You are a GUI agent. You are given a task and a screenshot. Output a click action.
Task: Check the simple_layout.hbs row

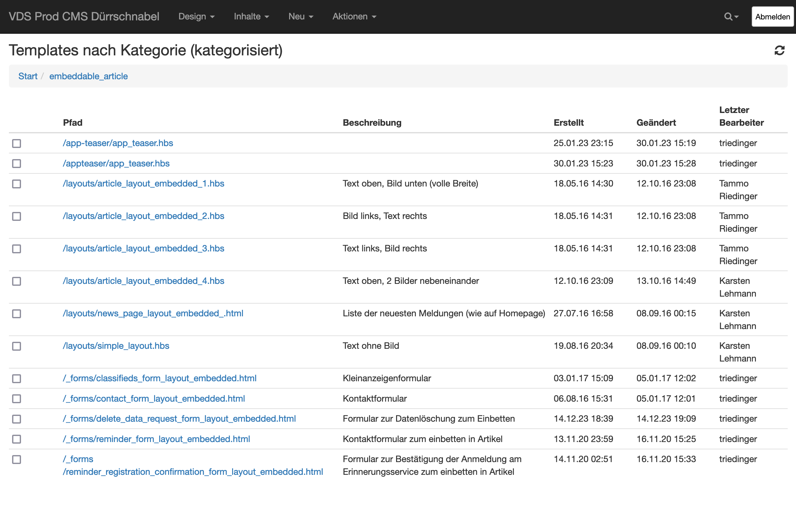[x=17, y=346]
